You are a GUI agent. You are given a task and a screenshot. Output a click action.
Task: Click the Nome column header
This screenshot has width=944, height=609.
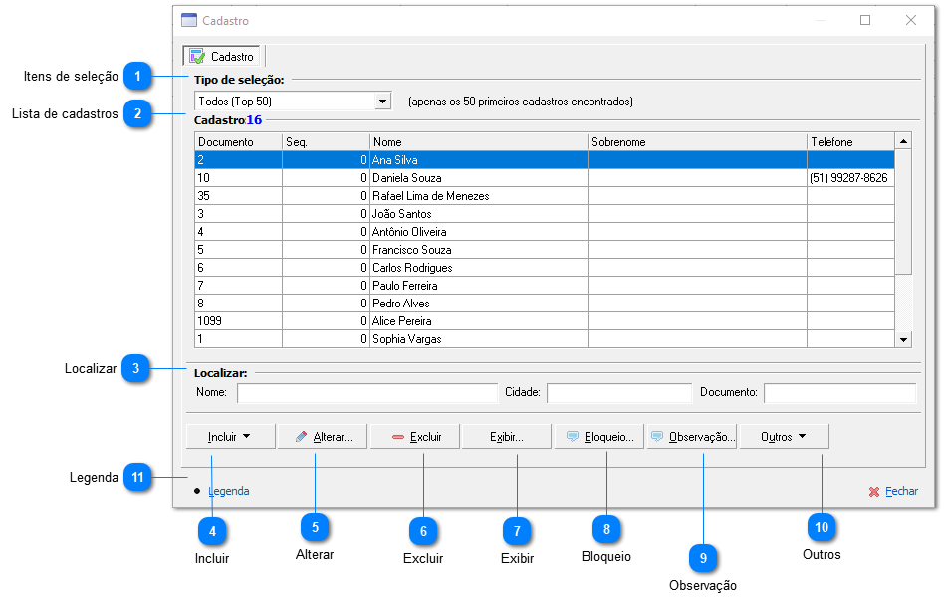point(479,142)
